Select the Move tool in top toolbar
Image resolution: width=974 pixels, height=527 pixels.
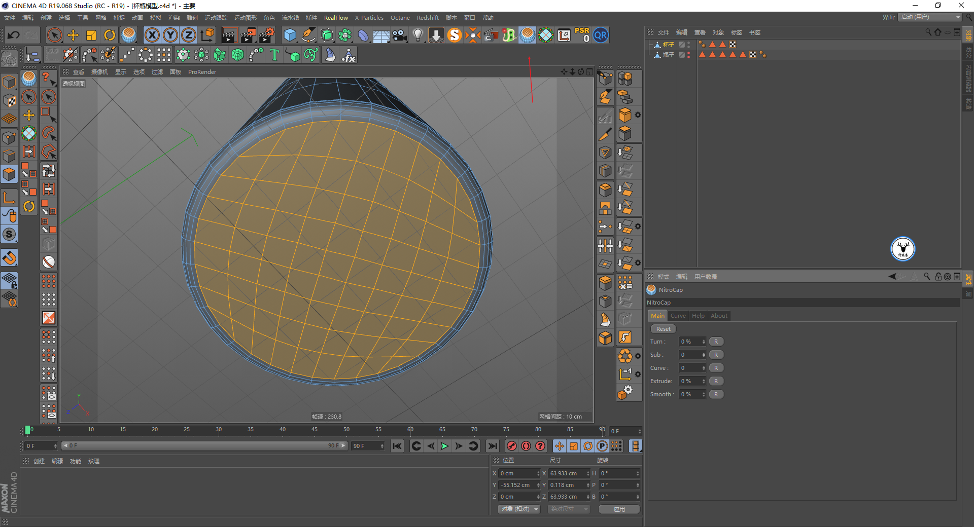tap(73, 35)
